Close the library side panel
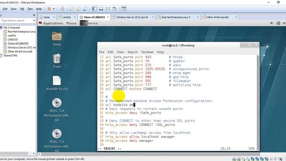Viewport: 286px width, 161px height. tap(34, 15)
